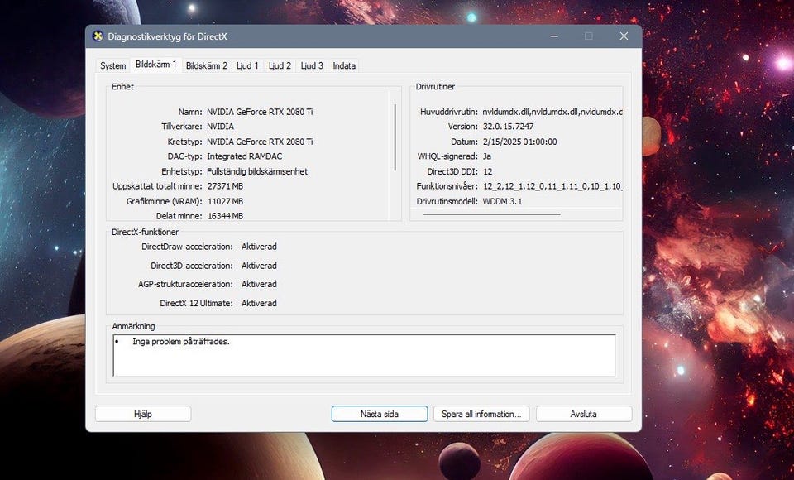Go to the Ljud 1 tab
The width and height of the screenshot is (794, 480).
pos(247,66)
